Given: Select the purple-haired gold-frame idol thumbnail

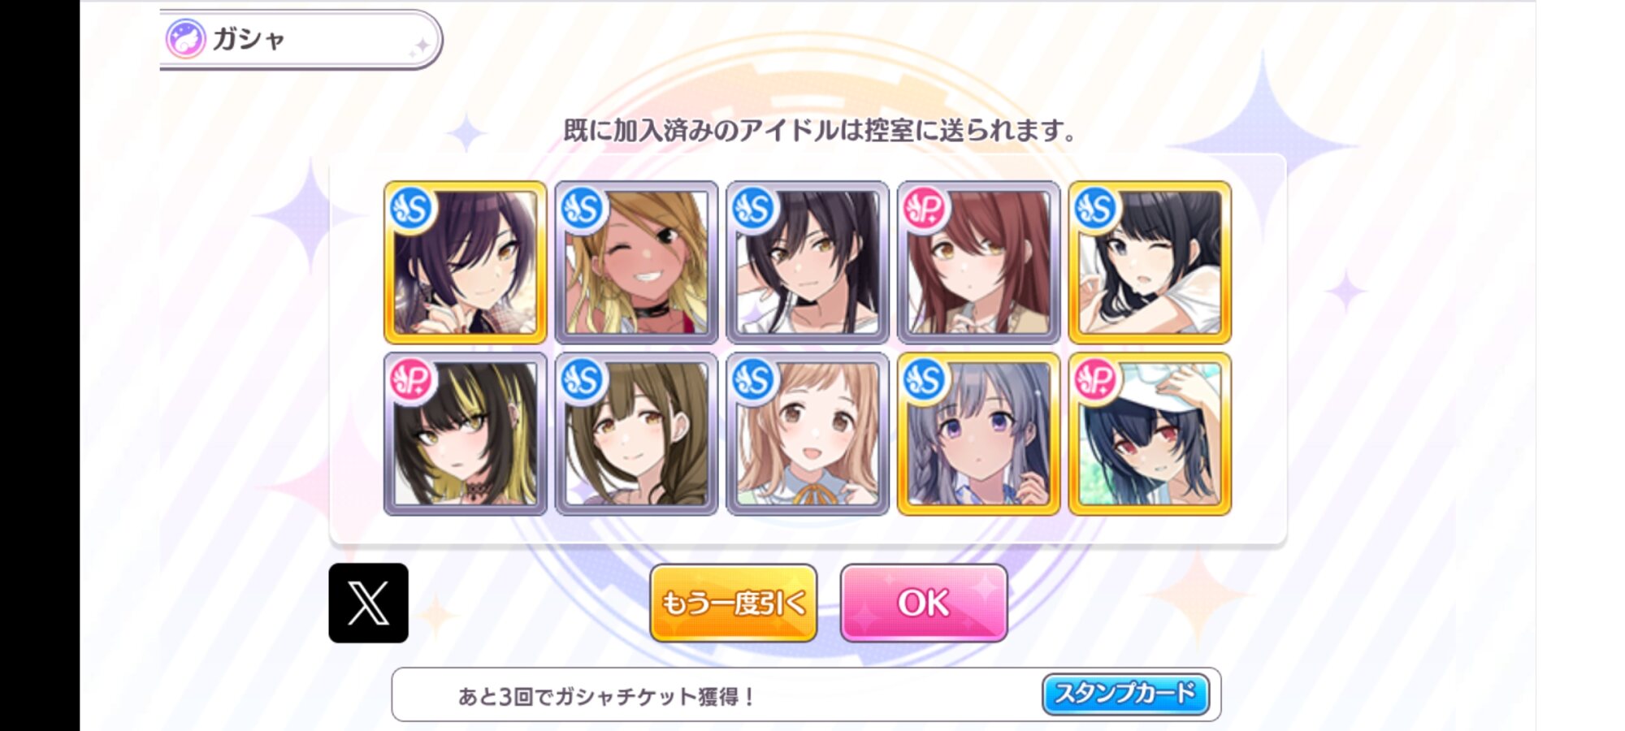Looking at the screenshot, I should click(466, 262).
